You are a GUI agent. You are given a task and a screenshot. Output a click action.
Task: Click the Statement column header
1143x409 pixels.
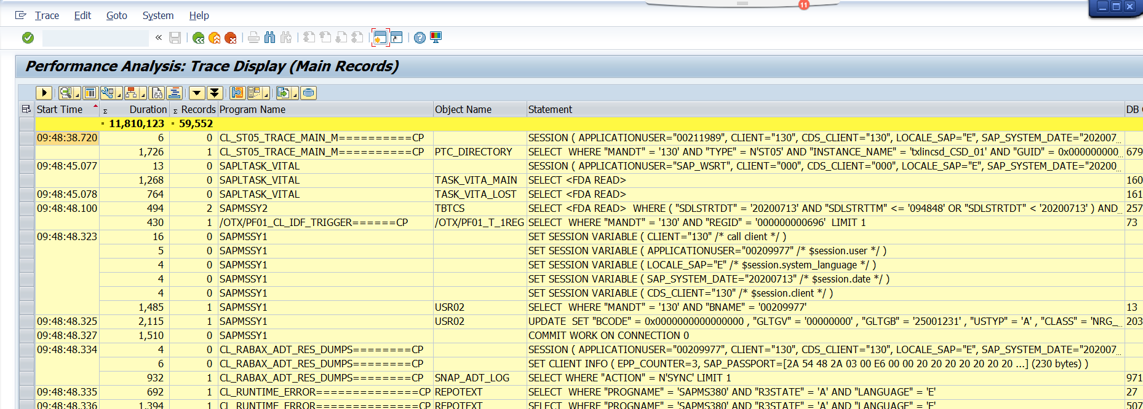coord(550,109)
